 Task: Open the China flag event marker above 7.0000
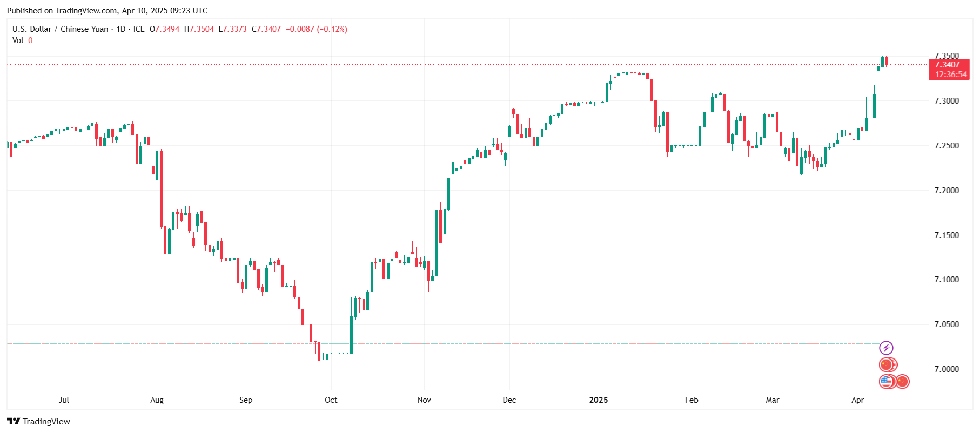pos(887,365)
